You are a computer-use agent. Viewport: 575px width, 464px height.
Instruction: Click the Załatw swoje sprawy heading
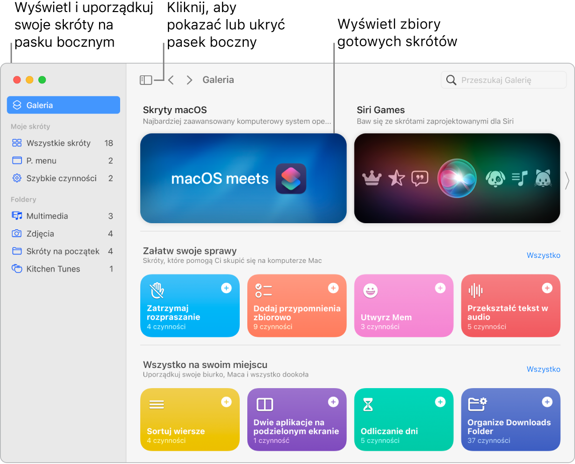(189, 251)
